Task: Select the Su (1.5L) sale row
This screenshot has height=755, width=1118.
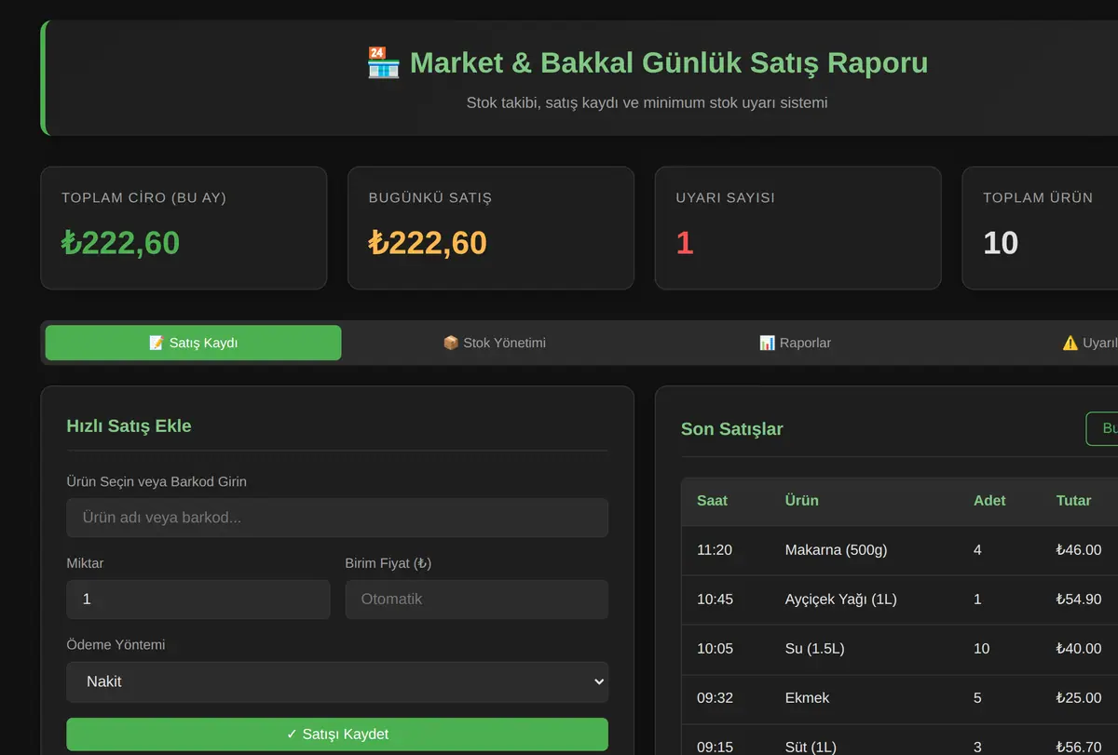Action: (x=900, y=649)
